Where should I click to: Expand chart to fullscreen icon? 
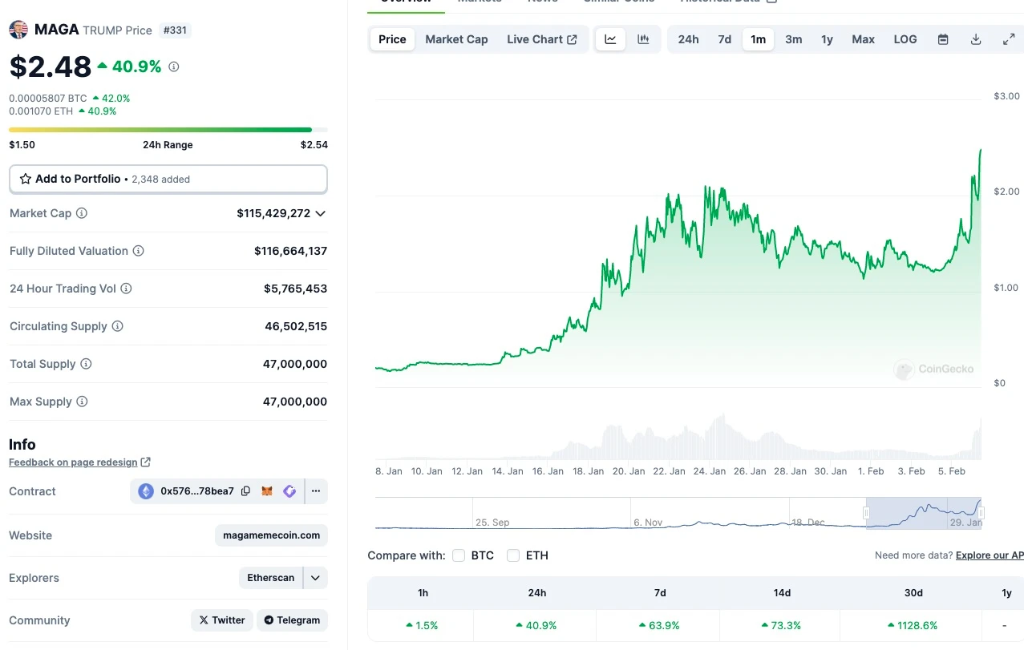tap(1009, 39)
